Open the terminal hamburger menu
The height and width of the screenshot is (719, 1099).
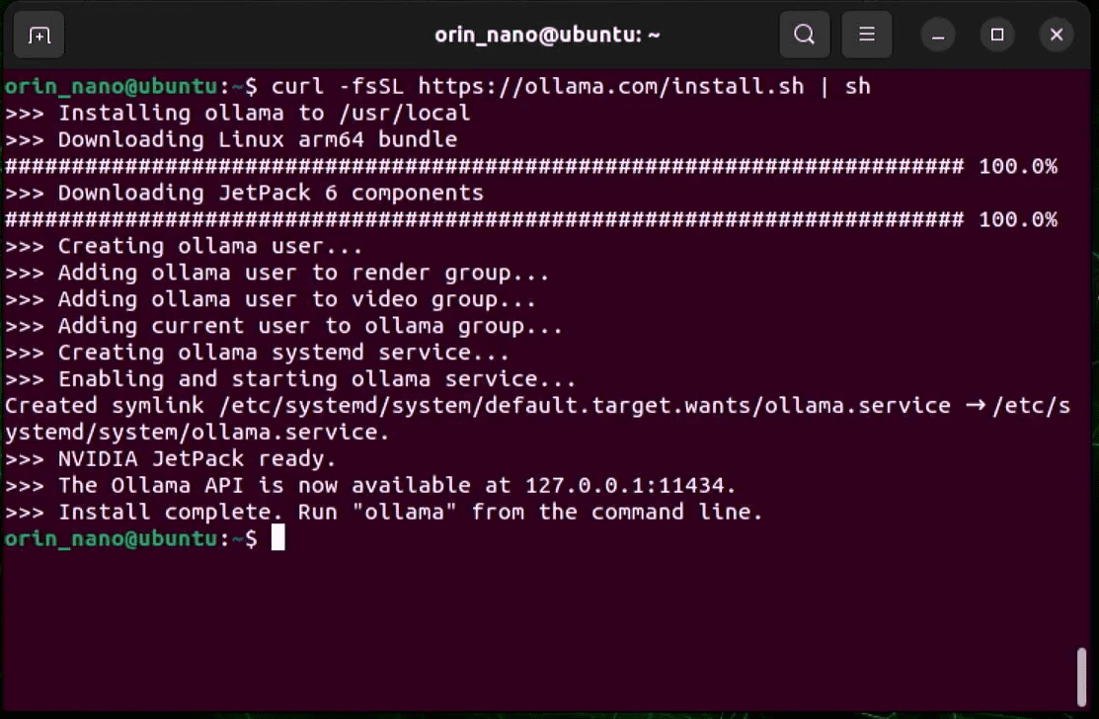pyautogui.click(x=866, y=35)
